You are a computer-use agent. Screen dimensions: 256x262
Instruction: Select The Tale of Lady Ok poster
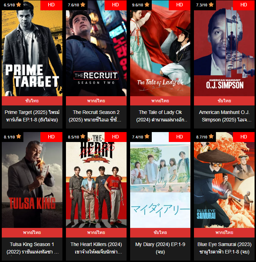160,48
